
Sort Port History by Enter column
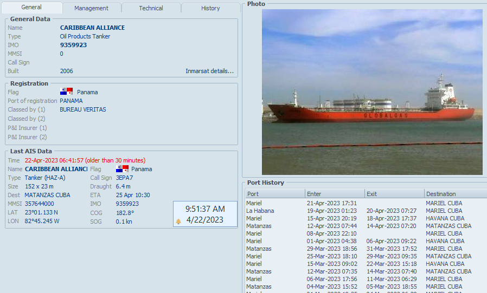(335, 194)
